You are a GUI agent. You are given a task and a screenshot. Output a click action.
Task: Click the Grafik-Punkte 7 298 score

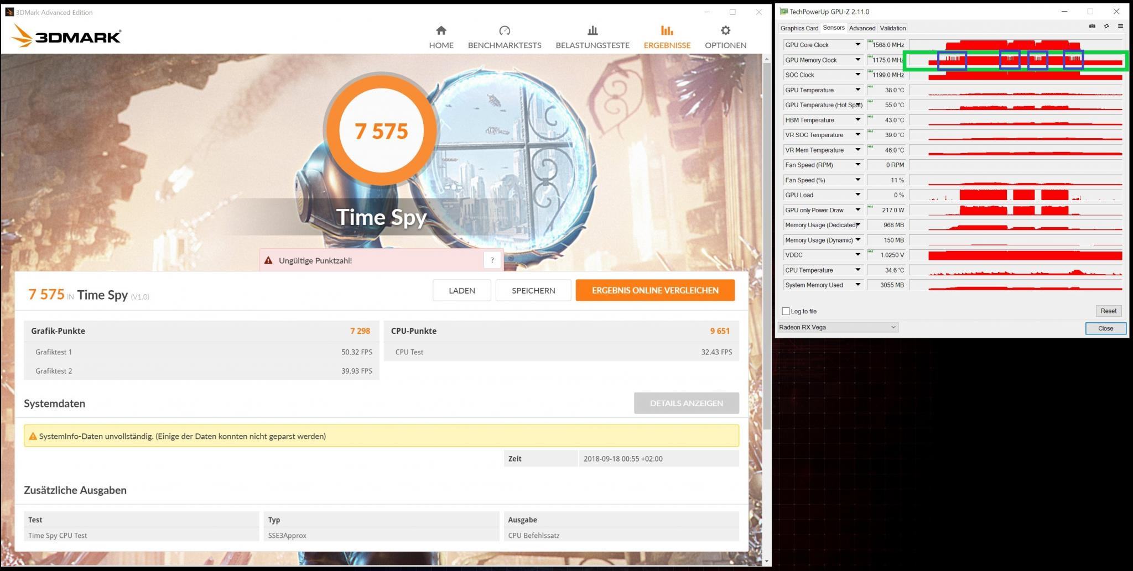click(x=360, y=331)
